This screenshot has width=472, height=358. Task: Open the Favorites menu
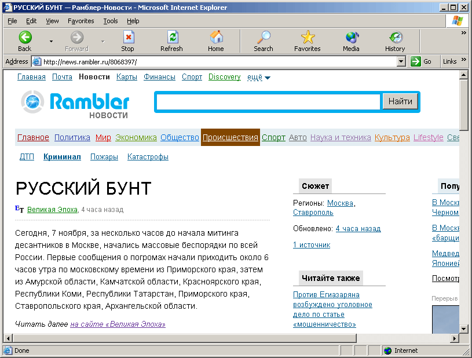point(81,21)
